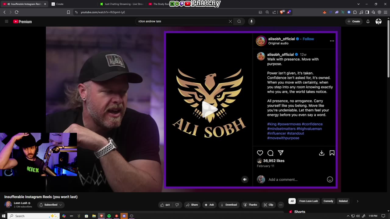
Task: Click the zoom magnifier icon in address bar
Action: tap(267, 12)
